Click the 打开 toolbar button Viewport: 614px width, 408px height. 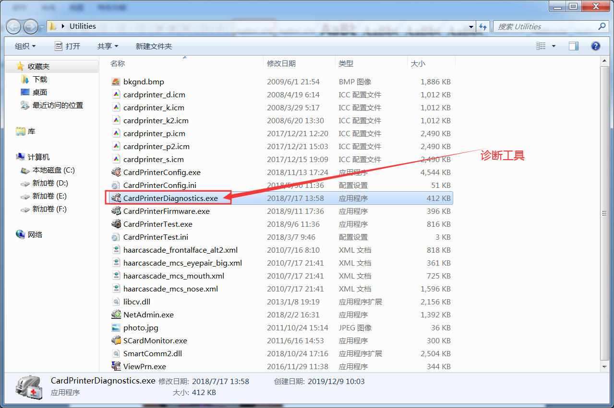pos(67,46)
